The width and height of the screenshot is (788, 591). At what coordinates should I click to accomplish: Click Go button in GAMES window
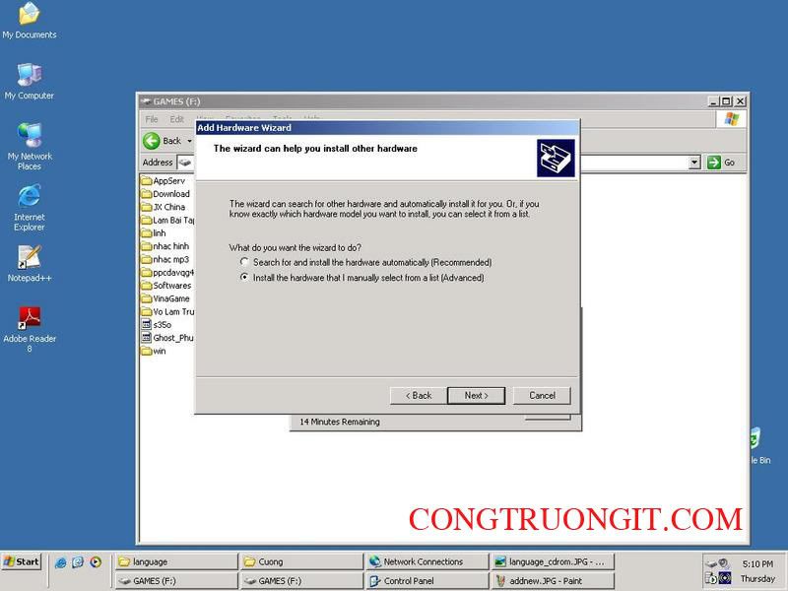click(722, 163)
